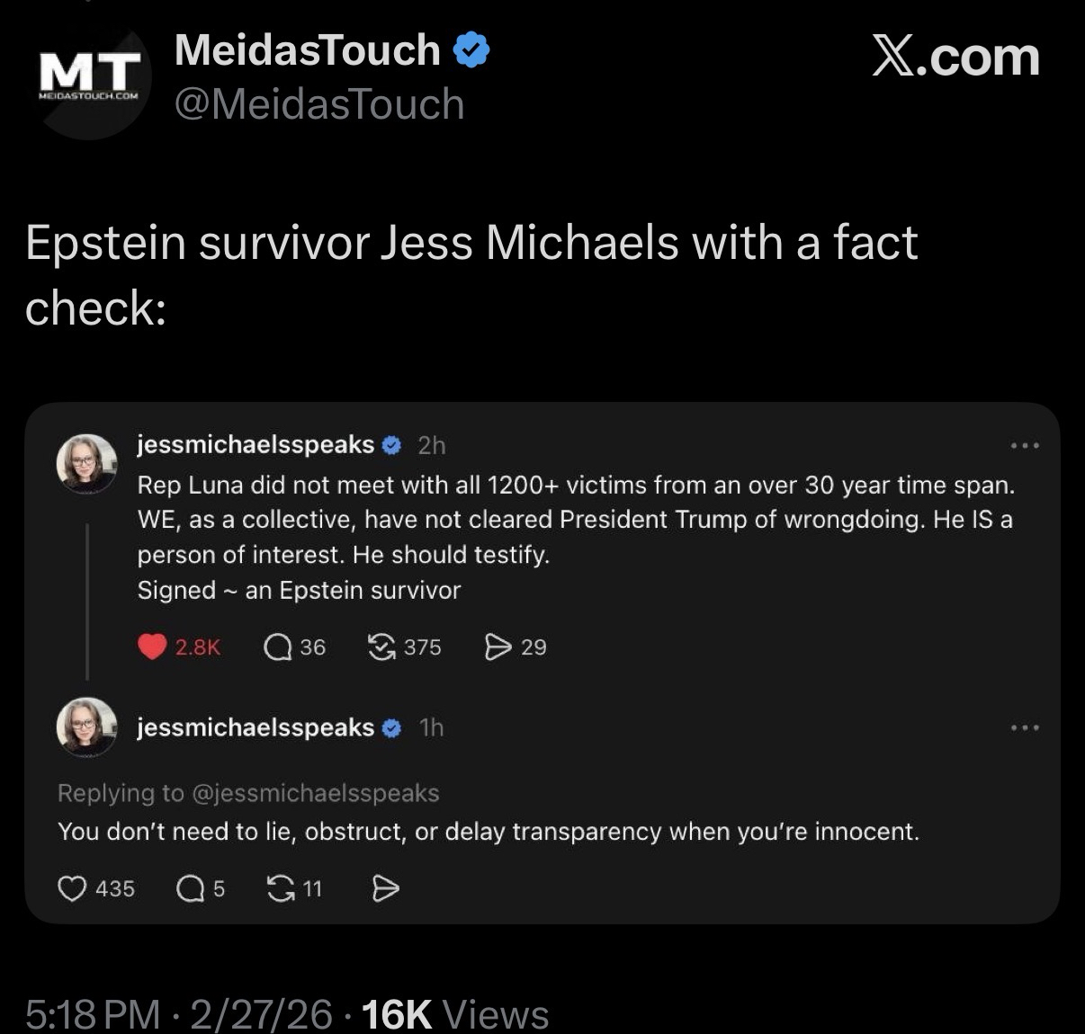Viewport: 1085px width, 1034px height.
Task: Open comments on the first post
Action: [x=278, y=647]
